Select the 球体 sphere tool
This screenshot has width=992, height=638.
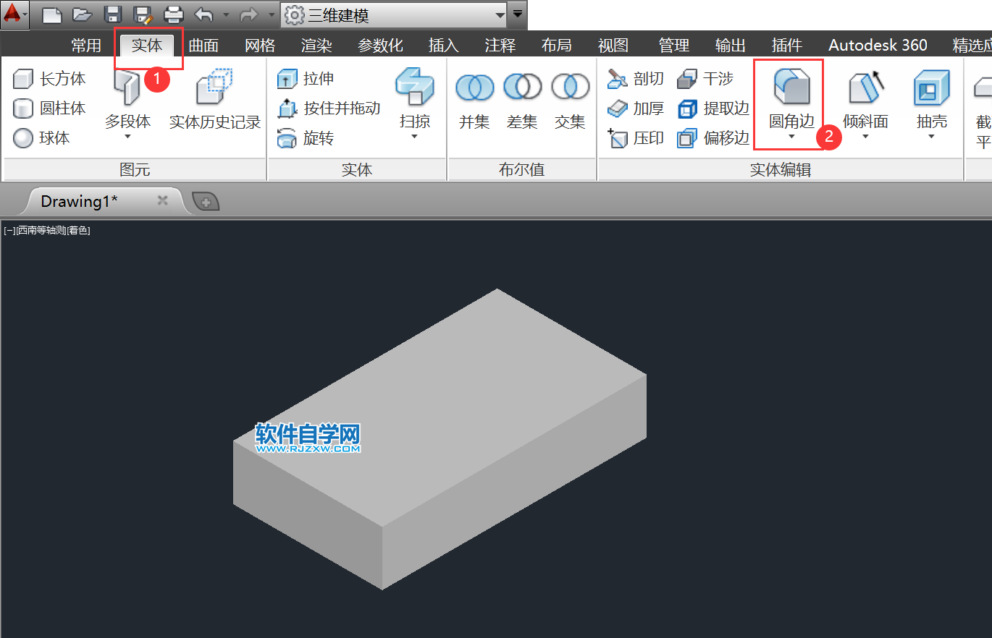coord(41,138)
